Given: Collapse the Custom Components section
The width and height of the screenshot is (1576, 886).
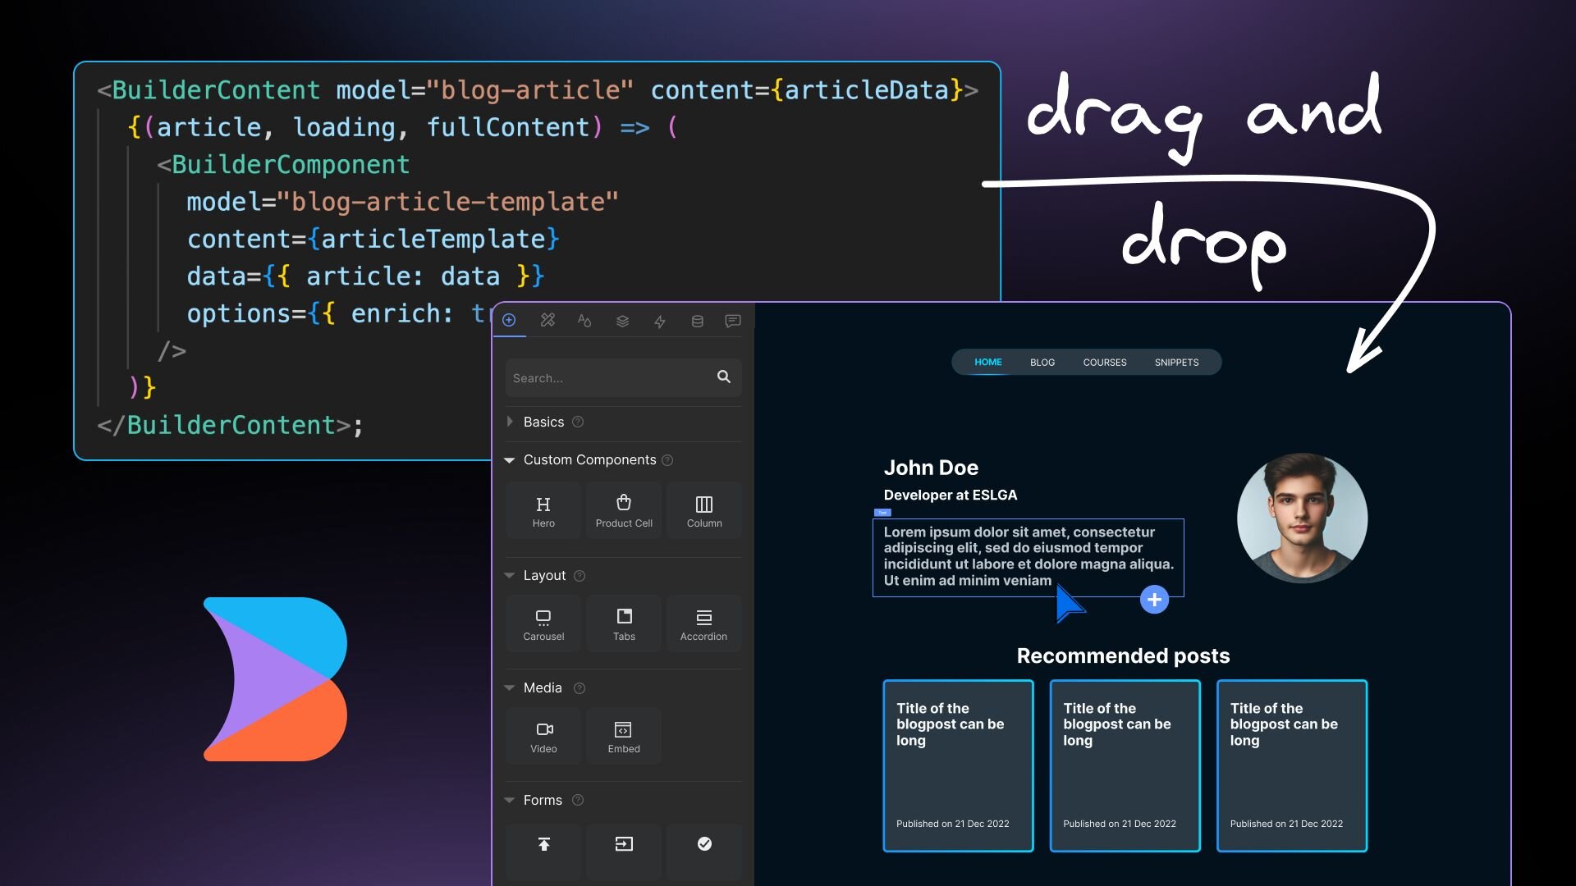Looking at the screenshot, I should point(510,459).
